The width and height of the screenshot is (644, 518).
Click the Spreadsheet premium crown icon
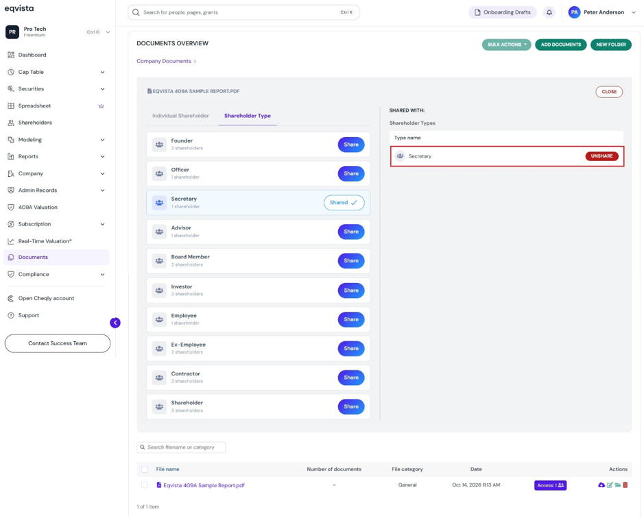101,106
